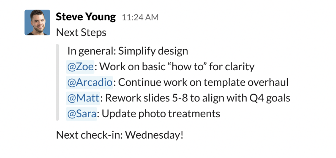Click "Update photo treatments" text

tap(161, 113)
